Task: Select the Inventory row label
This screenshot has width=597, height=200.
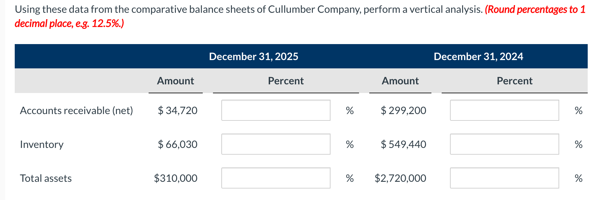Action: [42, 144]
